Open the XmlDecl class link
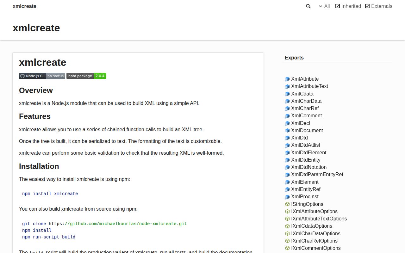The image size is (405, 253). click(301, 123)
